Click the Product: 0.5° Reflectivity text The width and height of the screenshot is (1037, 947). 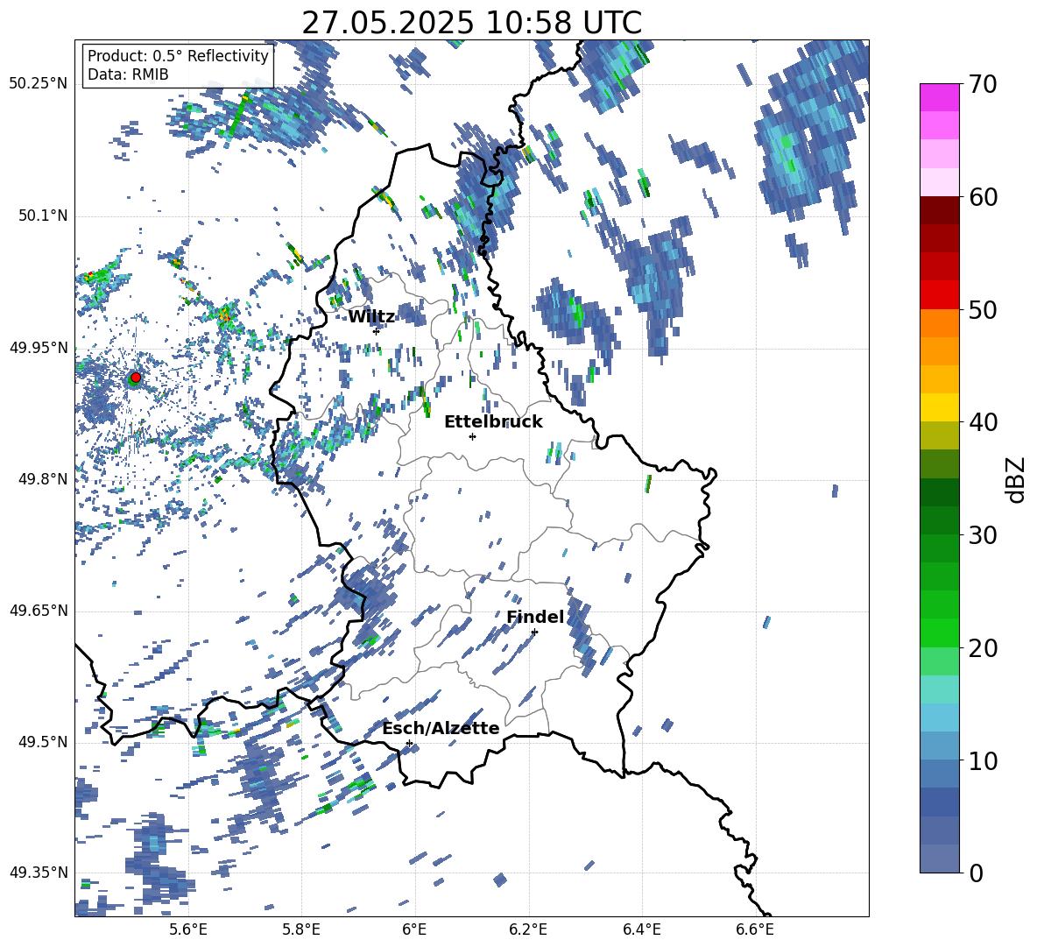(178, 56)
